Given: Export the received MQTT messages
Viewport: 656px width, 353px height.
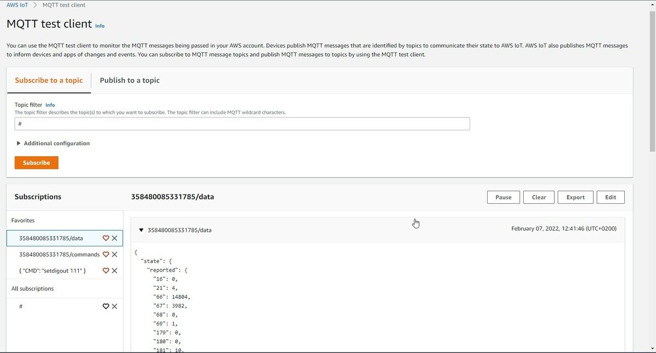Looking at the screenshot, I should coord(575,197).
